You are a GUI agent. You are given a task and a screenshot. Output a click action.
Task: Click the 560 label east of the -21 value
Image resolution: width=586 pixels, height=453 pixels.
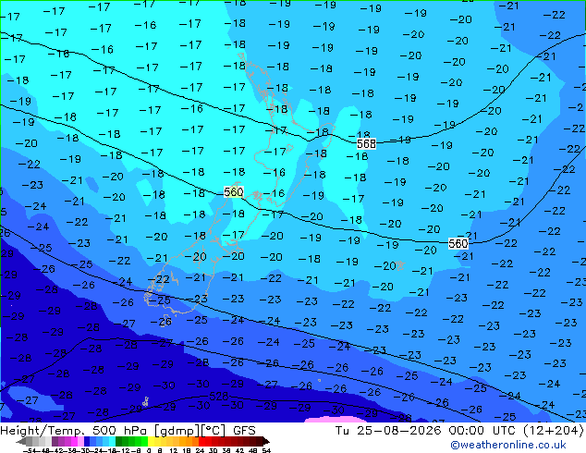(x=458, y=244)
